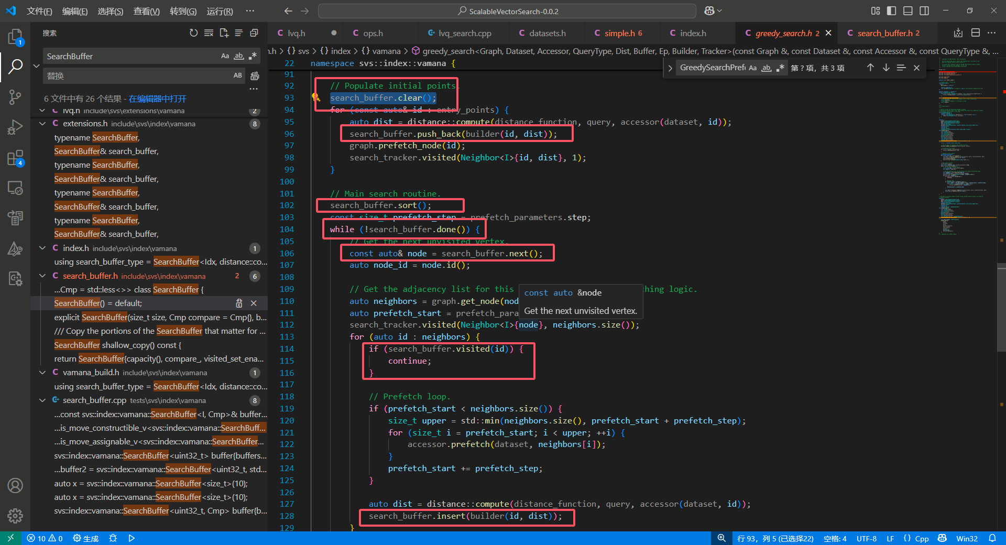This screenshot has width=1006, height=545.
Task: Click the UTF-8 encoding in status bar
Action: 866,538
